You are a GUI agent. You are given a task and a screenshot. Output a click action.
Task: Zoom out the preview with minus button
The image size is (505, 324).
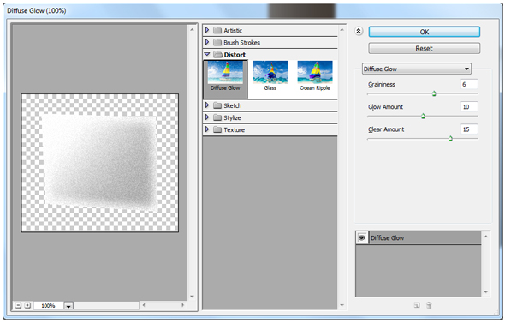click(18, 305)
